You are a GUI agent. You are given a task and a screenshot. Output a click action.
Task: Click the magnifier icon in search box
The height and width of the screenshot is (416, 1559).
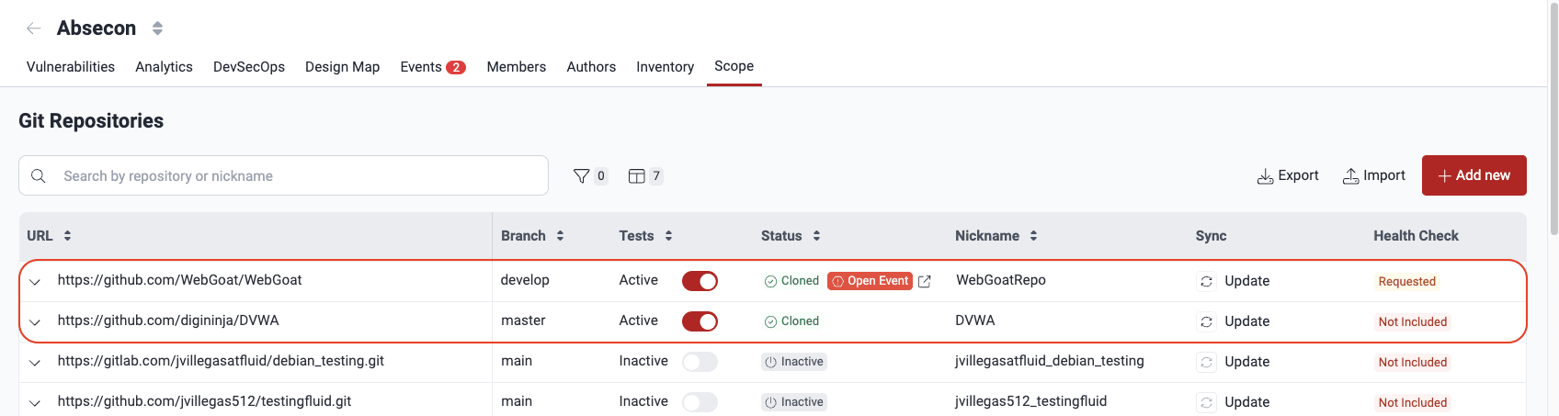pyautogui.click(x=39, y=175)
